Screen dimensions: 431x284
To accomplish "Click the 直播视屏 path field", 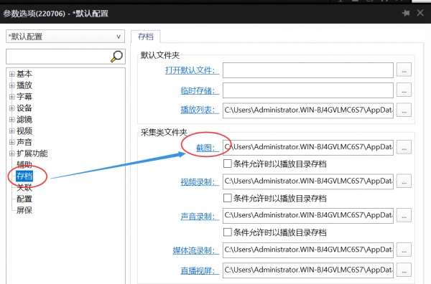I will click(x=308, y=270).
